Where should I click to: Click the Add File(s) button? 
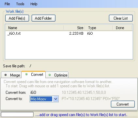click(17, 18)
